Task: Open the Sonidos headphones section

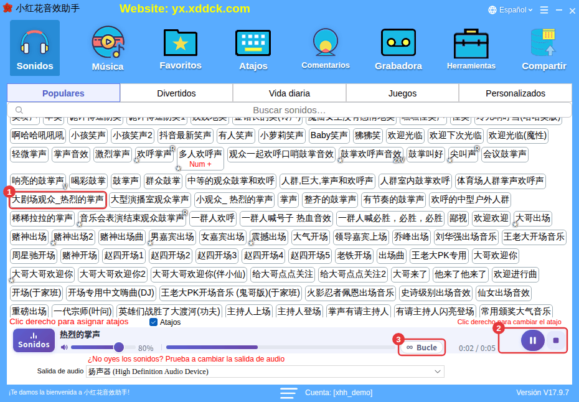Action: click(35, 48)
